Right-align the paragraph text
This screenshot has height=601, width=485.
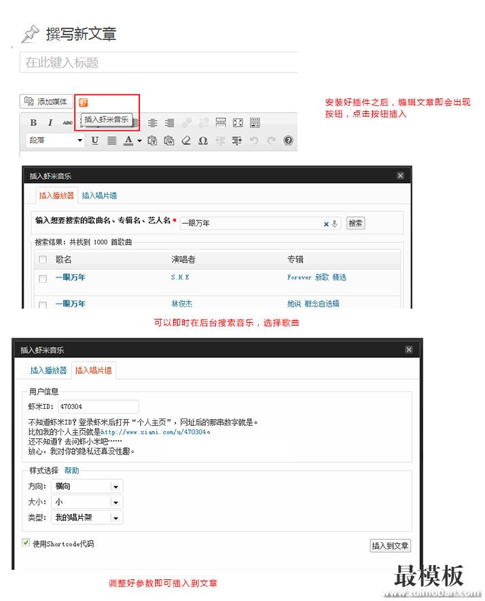[170, 123]
